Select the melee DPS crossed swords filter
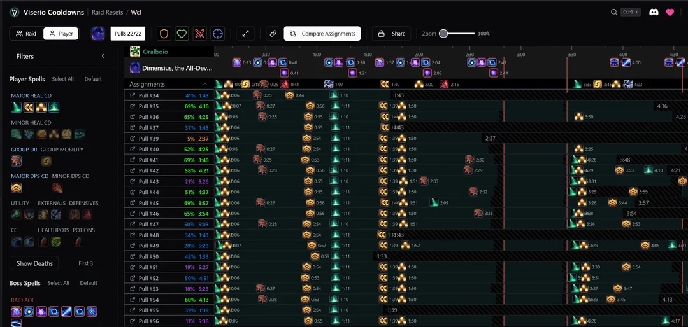Viewport: 688px width, 327px height. click(x=200, y=34)
